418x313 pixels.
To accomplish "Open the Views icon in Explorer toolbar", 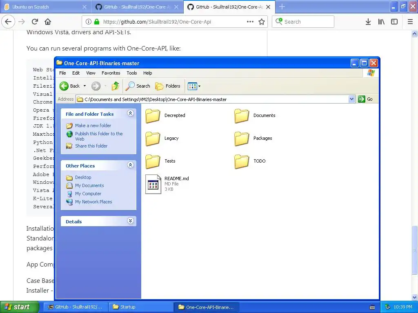I will pyautogui.click(x=192, y=86).
